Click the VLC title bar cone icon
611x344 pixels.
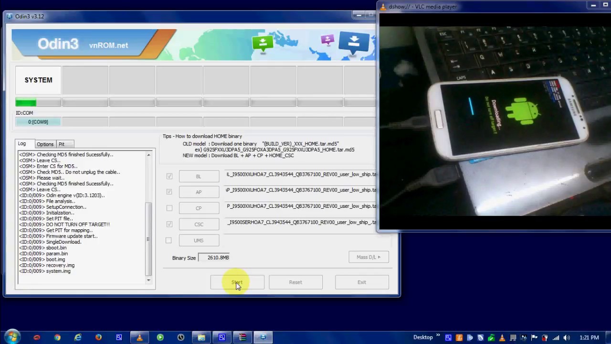[x=383, y=7]
